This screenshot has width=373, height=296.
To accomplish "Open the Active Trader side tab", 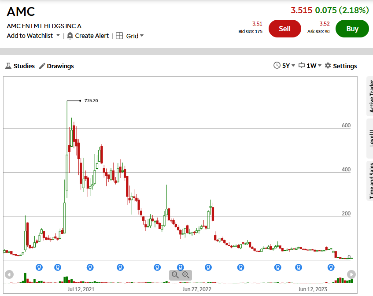I will pyautogui.click(x=371, y=96).
